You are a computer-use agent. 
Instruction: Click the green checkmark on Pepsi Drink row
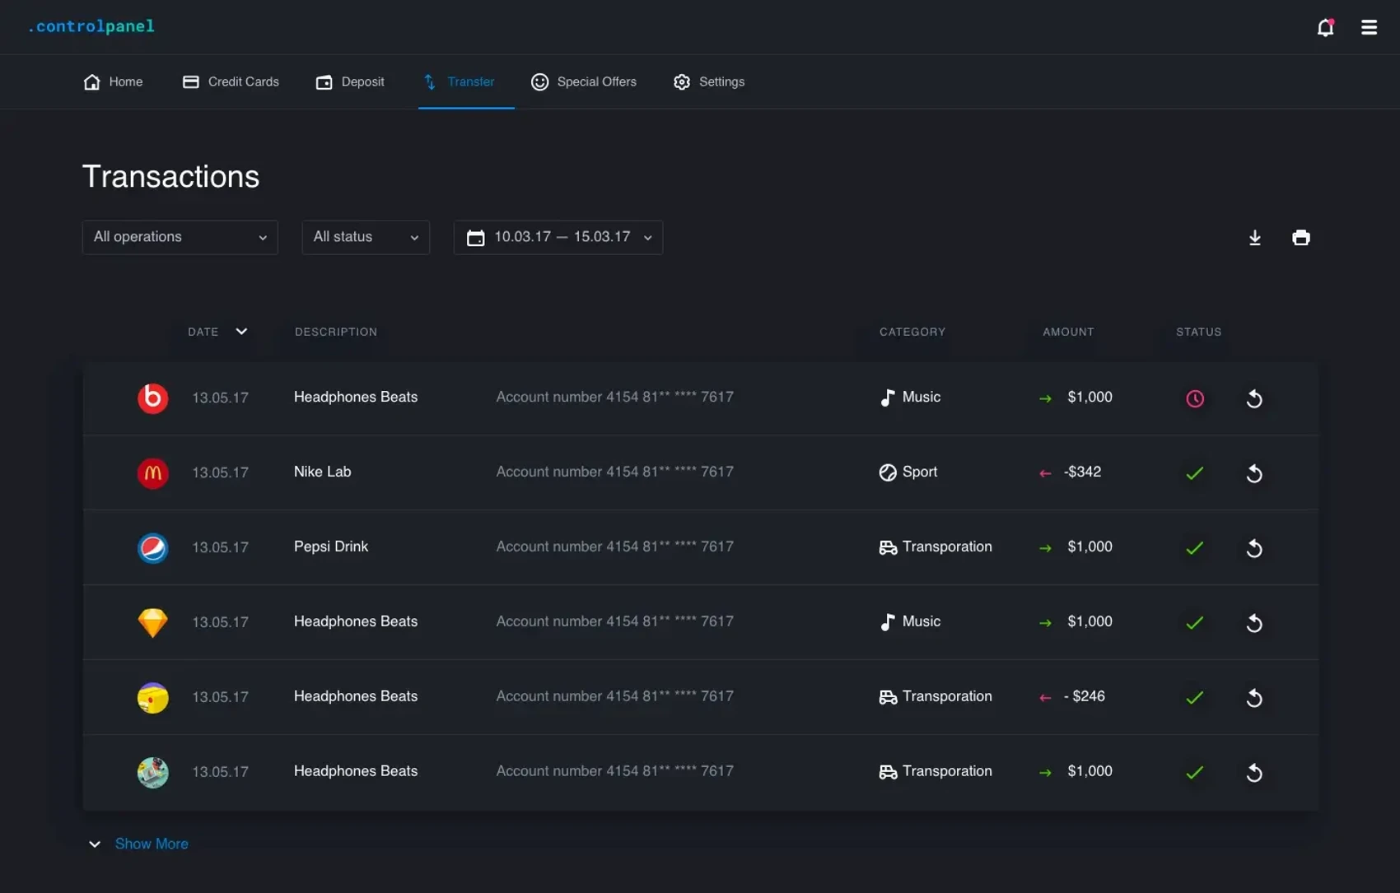(x=1194, y=548)
